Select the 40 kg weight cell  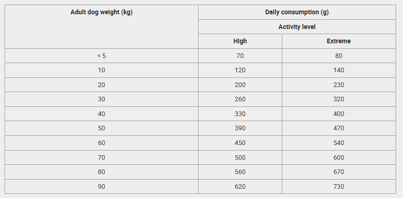click(x=101, y=114)
